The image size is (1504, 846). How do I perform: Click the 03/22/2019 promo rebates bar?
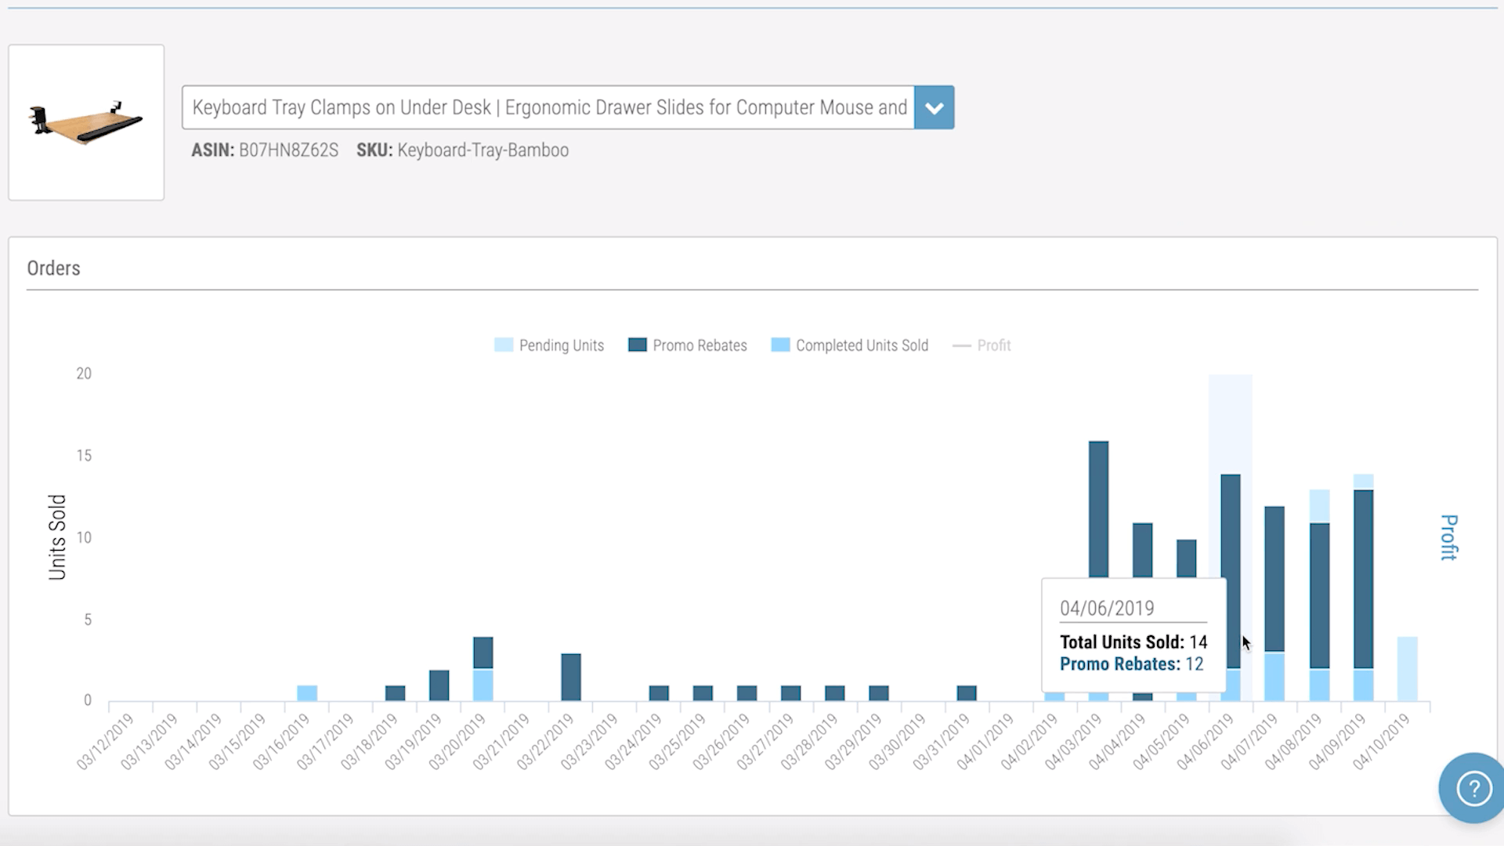click(571, 676)
